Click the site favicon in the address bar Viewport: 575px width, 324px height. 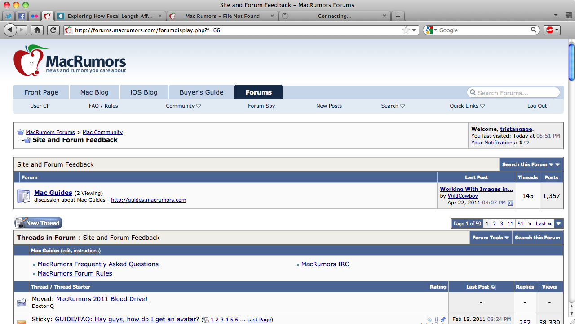(68, 30)
